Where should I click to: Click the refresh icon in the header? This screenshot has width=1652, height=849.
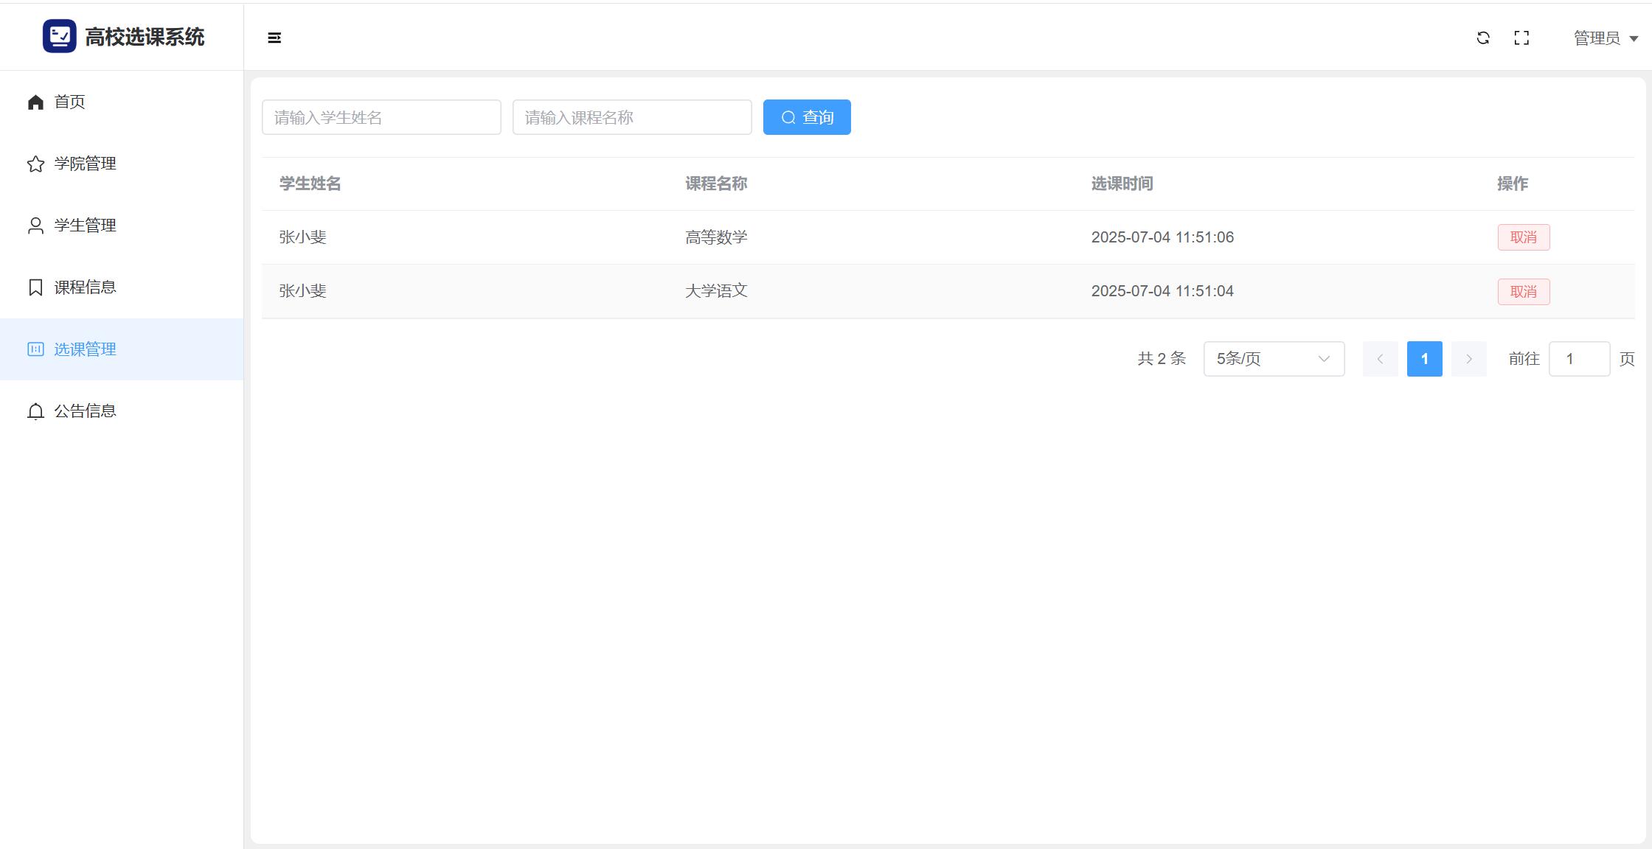[1483, 38]
